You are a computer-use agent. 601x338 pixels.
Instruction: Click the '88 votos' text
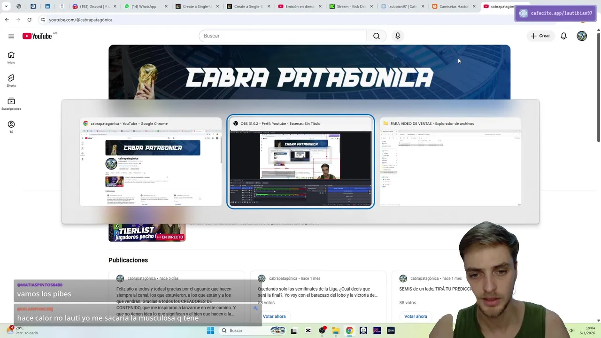point(408,303)
